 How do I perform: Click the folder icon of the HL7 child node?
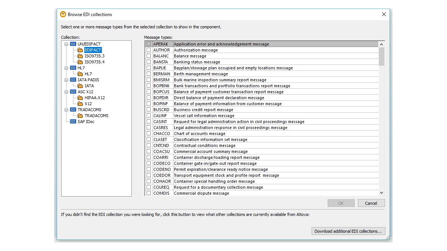[x=80, y=74]
